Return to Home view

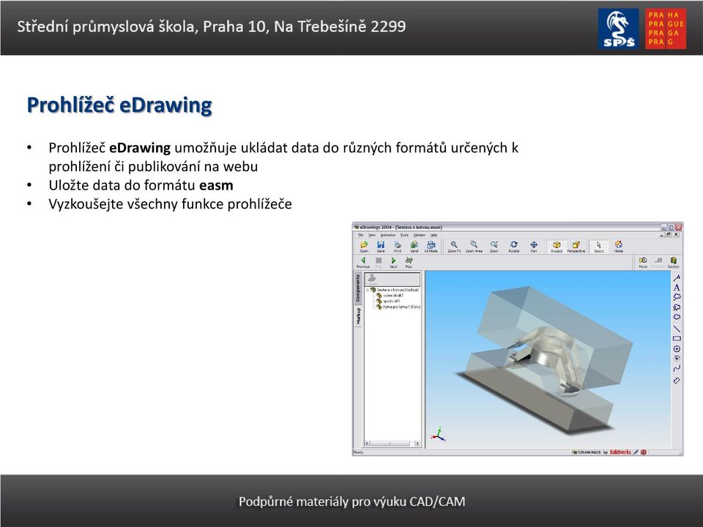click(x=619, y=246)
